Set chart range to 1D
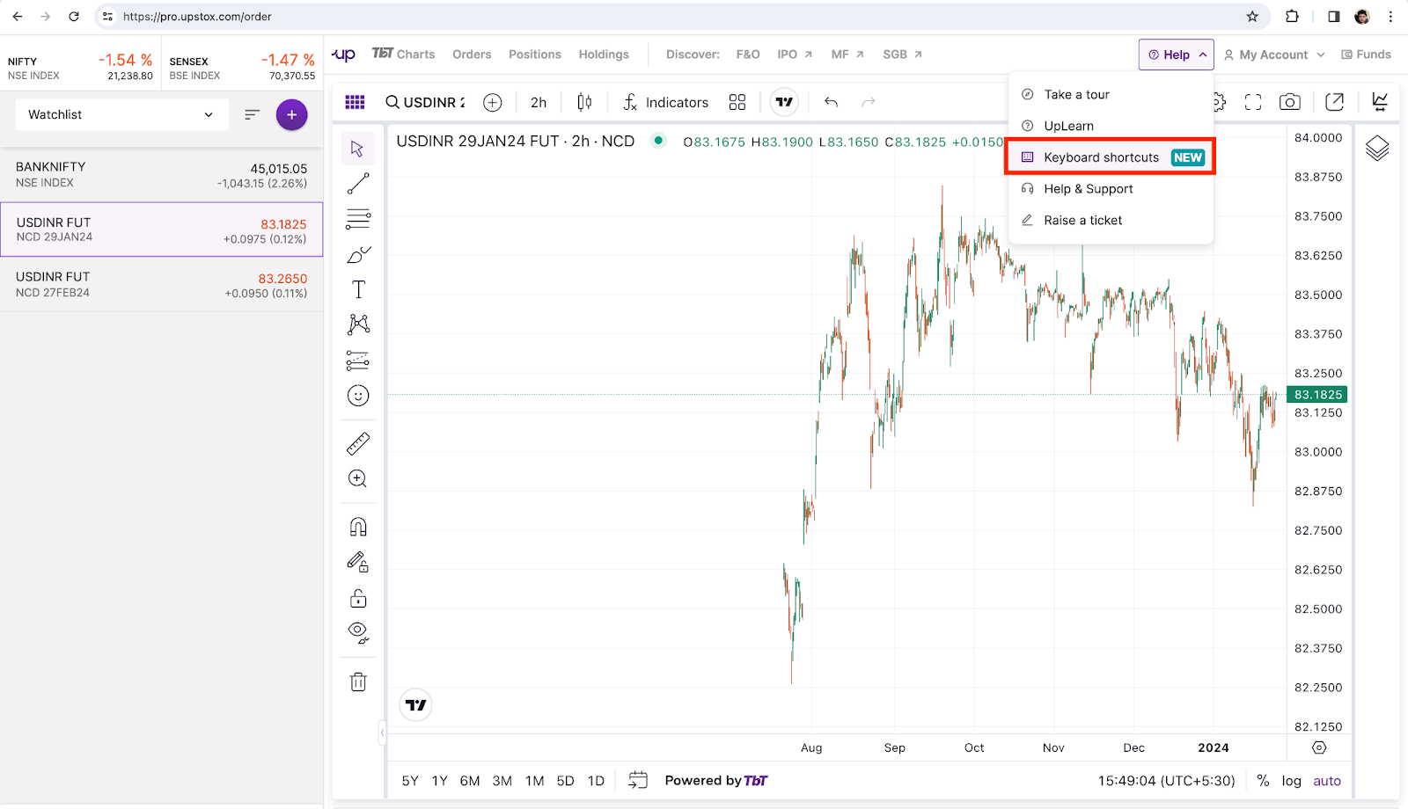This screenshot has width=1408, height=809. [x=596, y=781]
